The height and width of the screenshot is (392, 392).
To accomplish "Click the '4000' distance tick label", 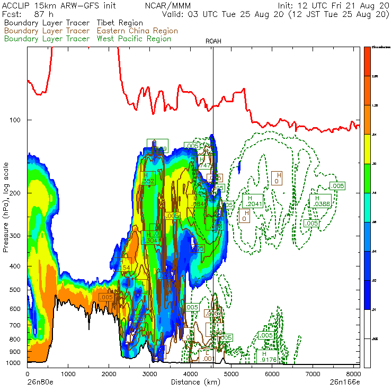I will [191, 374].
